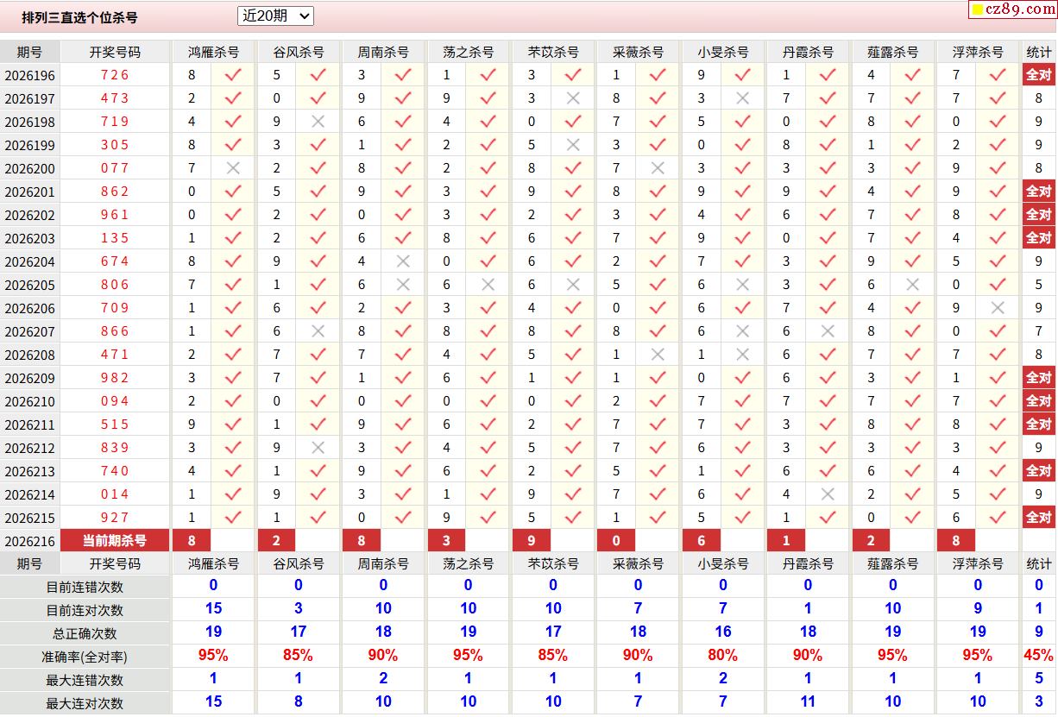Click the 准确率(全对率) row label
The height and width of the screenshot is (717, 1058).
point(85,657)
